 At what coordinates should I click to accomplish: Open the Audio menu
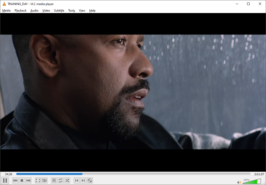(x=34, y=11)
